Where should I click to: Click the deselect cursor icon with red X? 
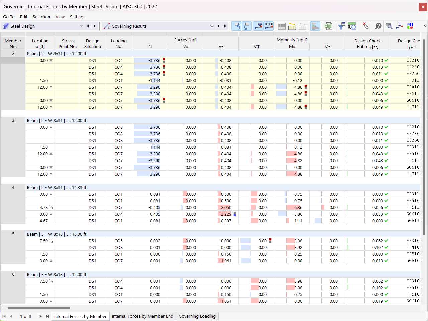pos(365,26)
